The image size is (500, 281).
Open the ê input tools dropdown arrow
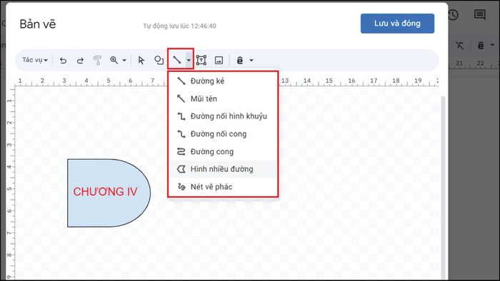[251, 60]
